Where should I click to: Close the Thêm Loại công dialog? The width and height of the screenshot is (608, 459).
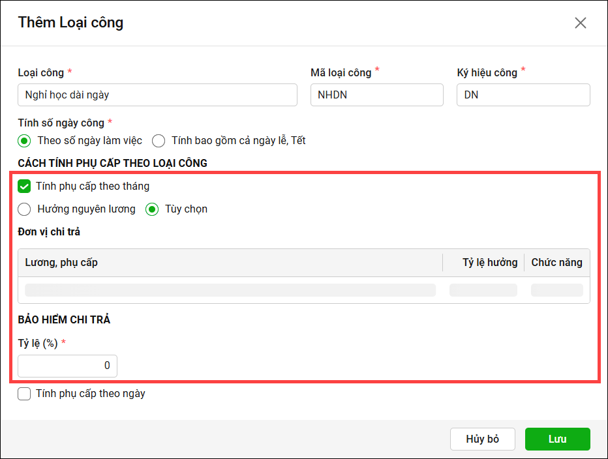(x=580, y=23)
